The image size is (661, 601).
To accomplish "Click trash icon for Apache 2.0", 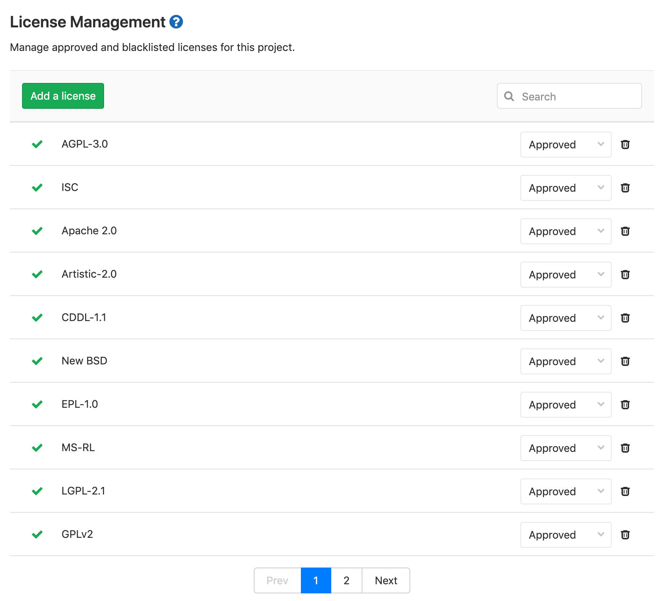I will [x=625, y=231].
